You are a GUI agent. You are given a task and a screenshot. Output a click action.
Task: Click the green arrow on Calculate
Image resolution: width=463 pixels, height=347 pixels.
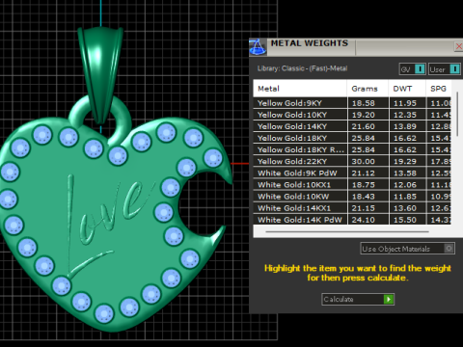[389, 299]
